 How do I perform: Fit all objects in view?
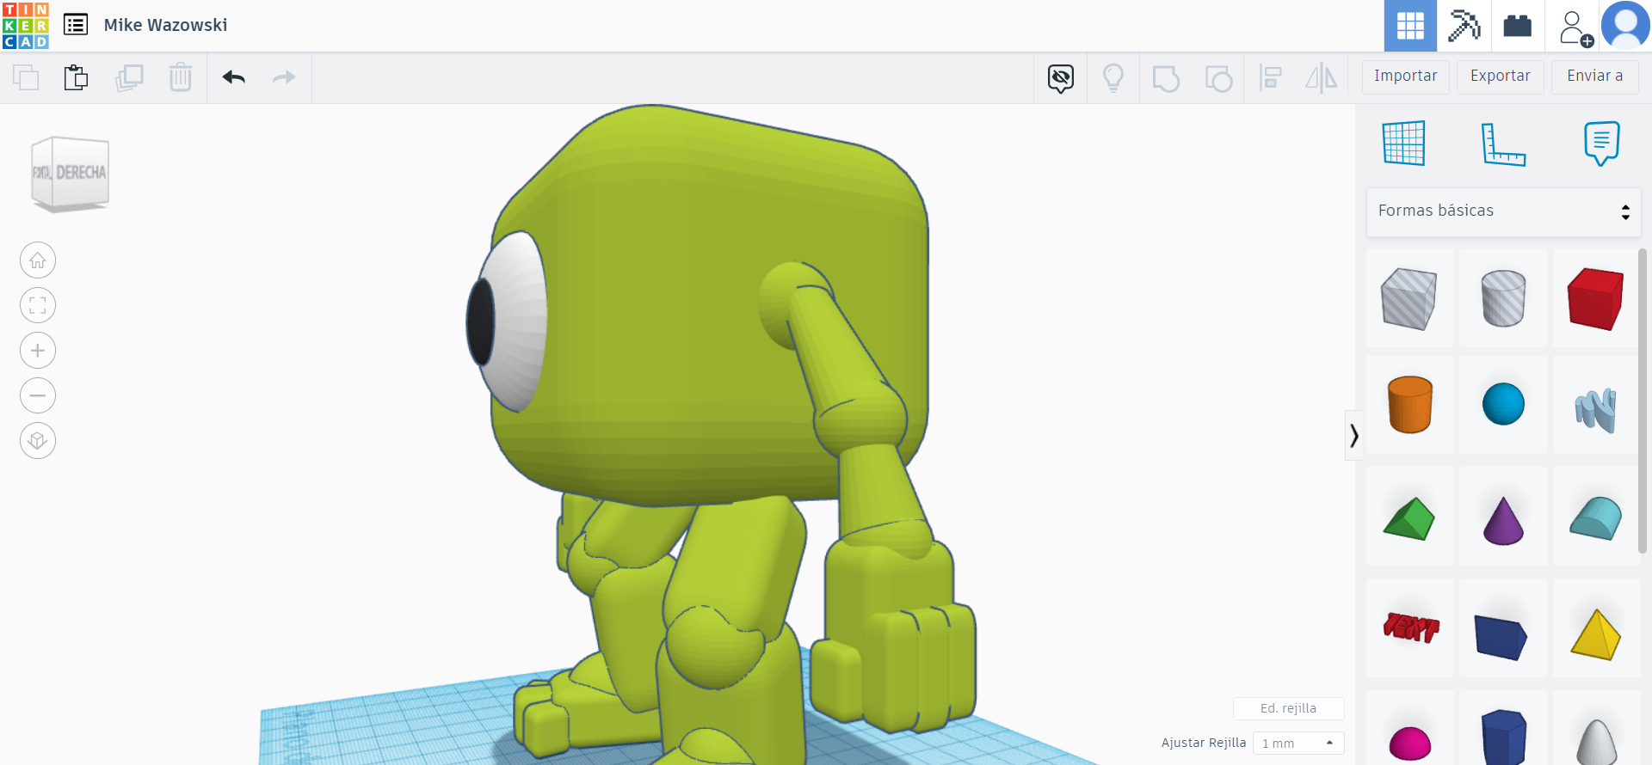tap(38, 305)
